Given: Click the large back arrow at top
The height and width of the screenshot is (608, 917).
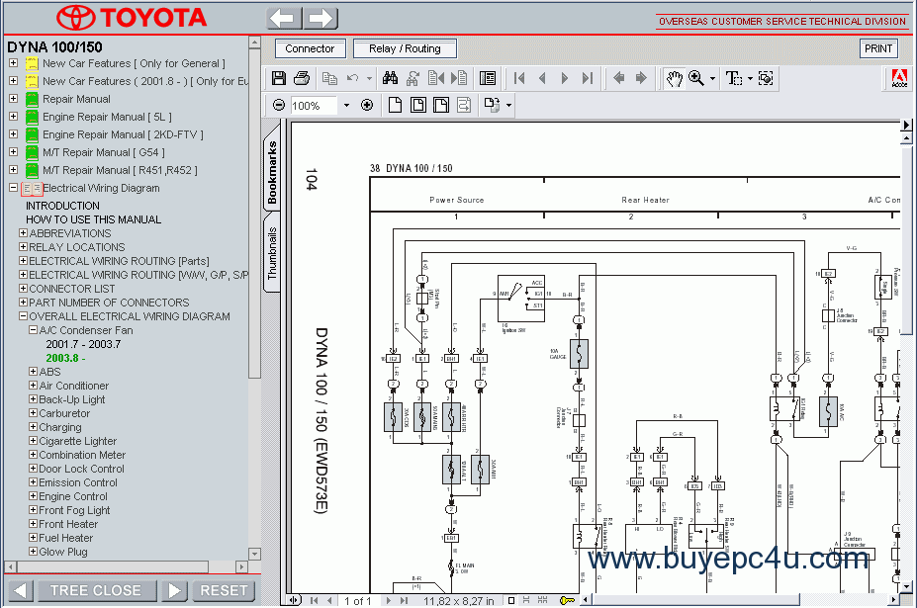Looking at the screenshot, I should click(x=284, y=18).
